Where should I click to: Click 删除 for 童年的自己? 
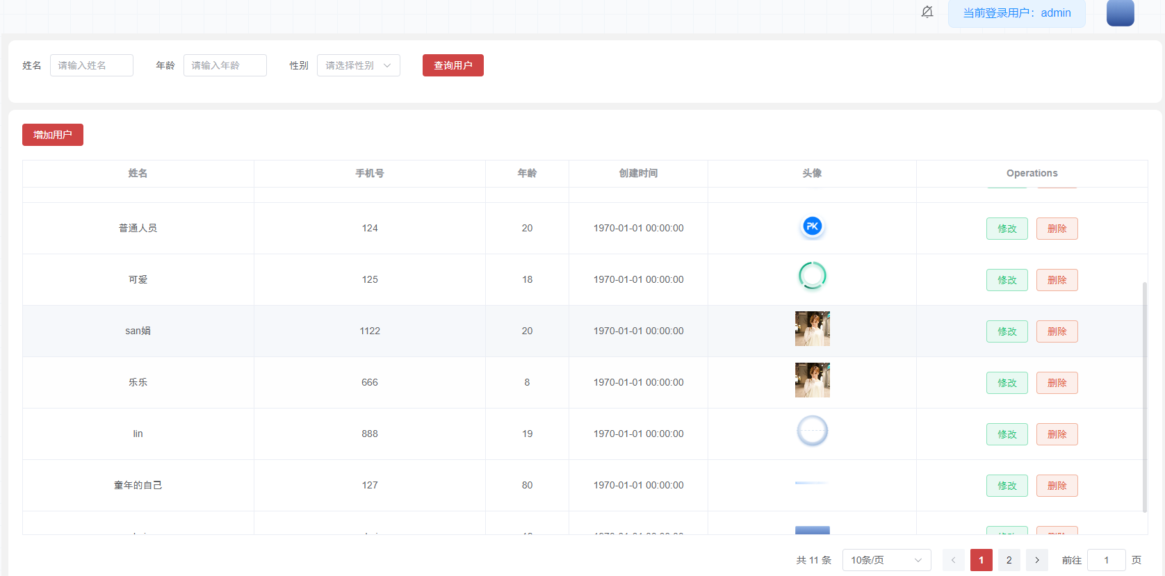1057,486
